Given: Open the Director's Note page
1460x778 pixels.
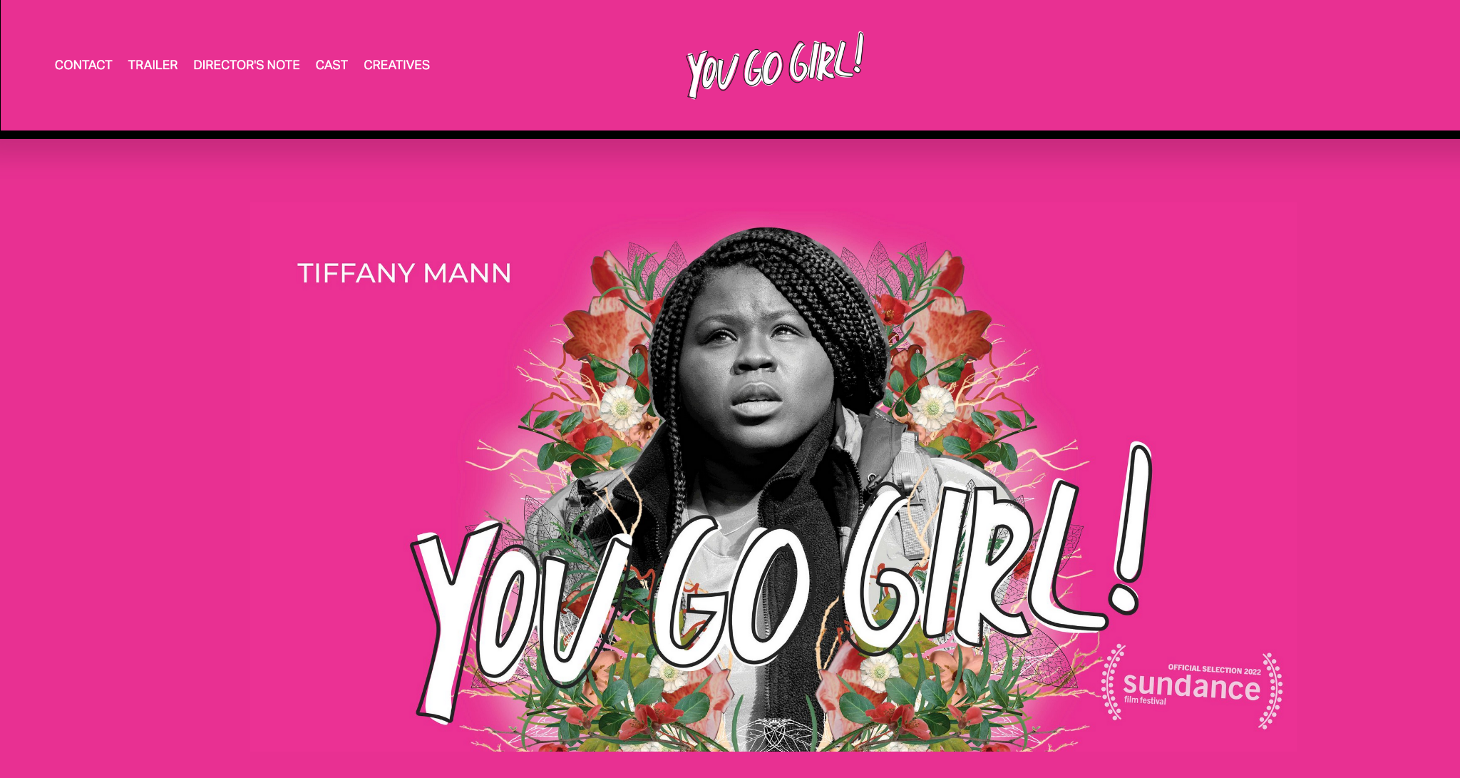Looking at the screenshot, I should click(x=247, y=65).
